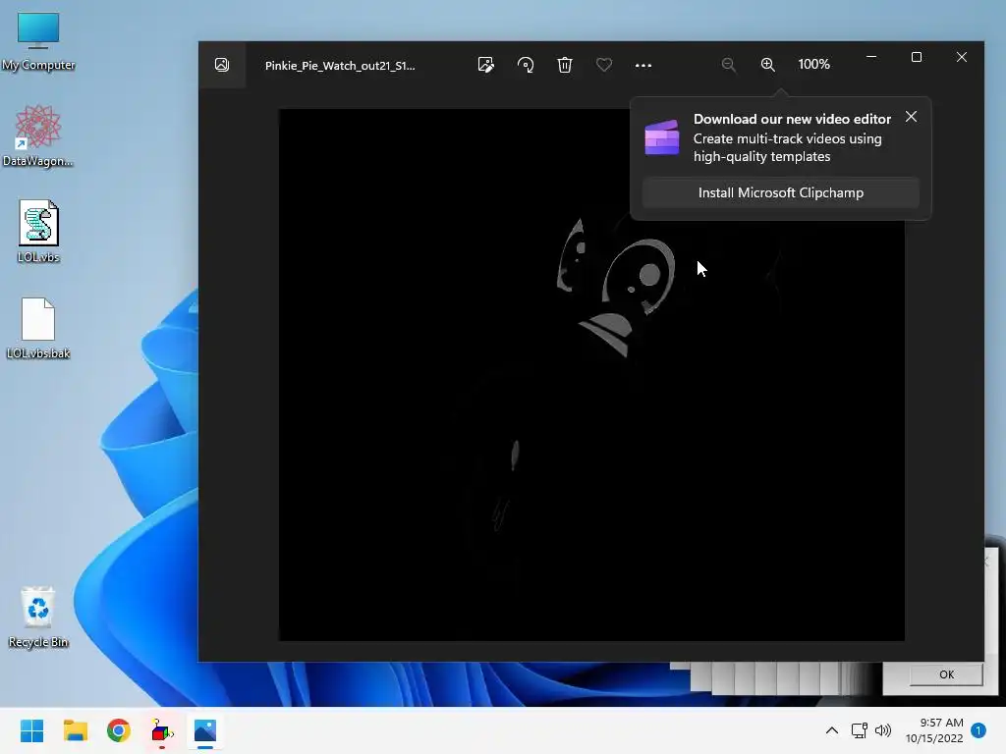Select the My Computer desktop icon
1006x754 pixels.
[x=38, y=41]
